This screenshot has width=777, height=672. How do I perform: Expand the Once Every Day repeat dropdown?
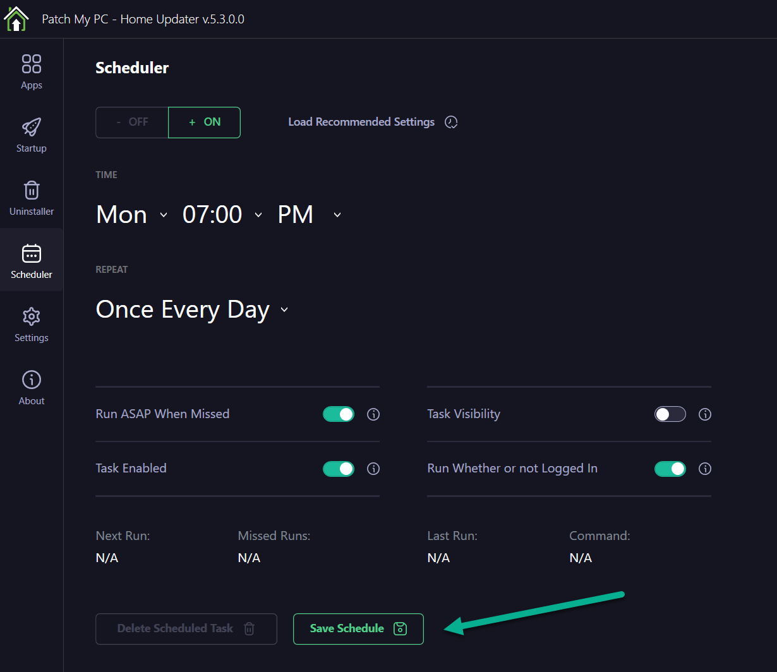191,309
